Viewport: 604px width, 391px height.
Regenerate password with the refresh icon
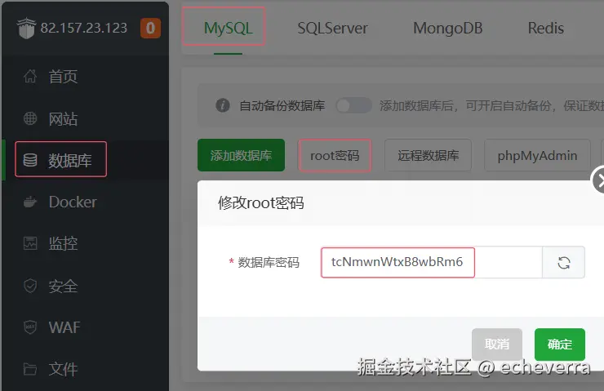point(563,263)
